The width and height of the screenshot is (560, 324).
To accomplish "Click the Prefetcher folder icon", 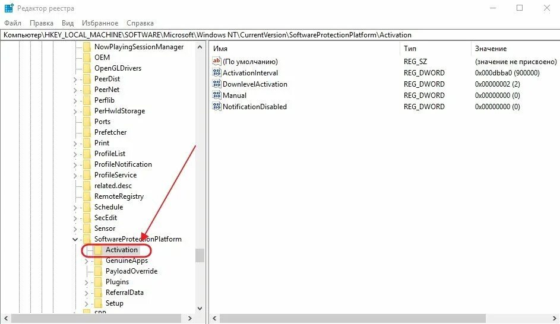I will [x=87, y=132].
